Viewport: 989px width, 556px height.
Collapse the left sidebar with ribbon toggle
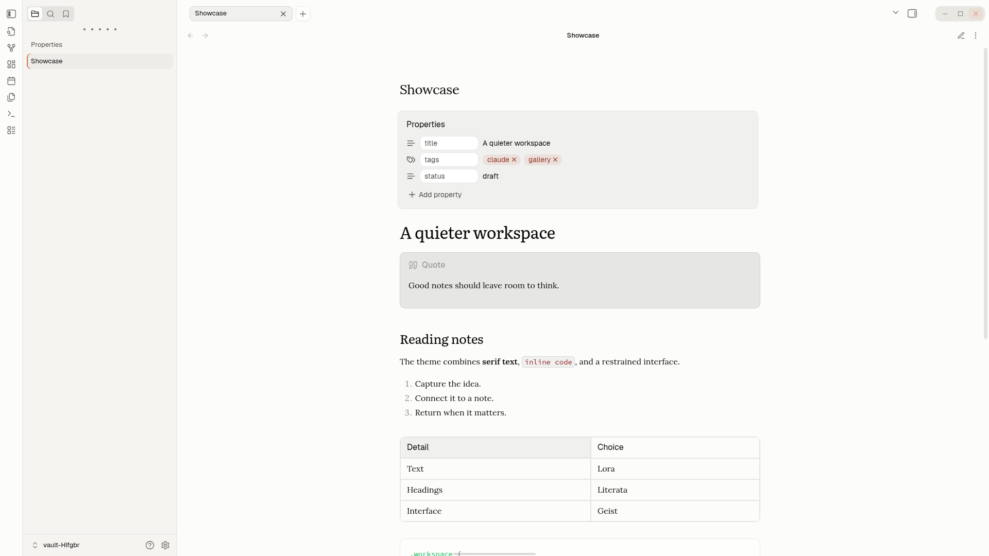[x=11, y=14]
